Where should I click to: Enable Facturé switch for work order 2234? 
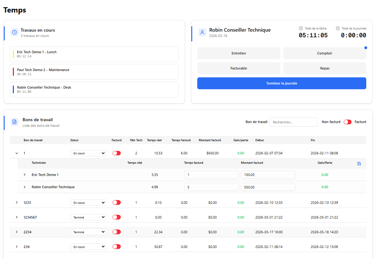117,232
